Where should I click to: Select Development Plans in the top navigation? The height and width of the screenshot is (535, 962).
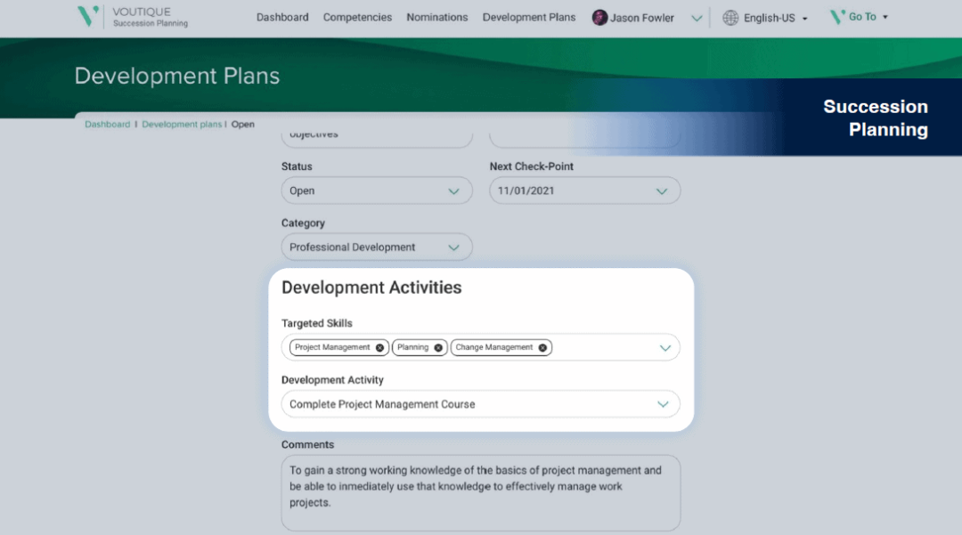tap(529, 17)
